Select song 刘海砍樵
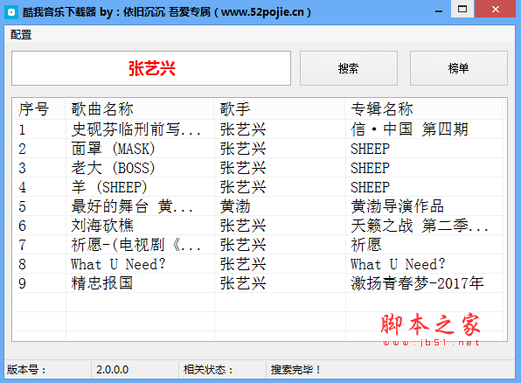The height and width of the screenshot is (383, 521). pyautogui.click(x=102, y=226)
